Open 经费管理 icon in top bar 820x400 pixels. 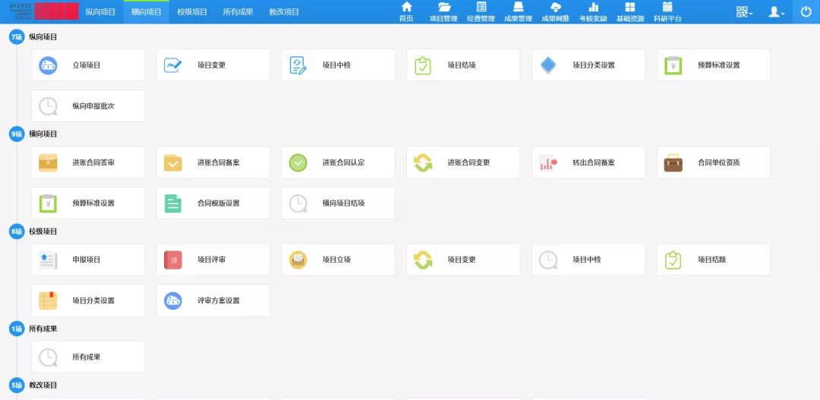tap(481, 8)
